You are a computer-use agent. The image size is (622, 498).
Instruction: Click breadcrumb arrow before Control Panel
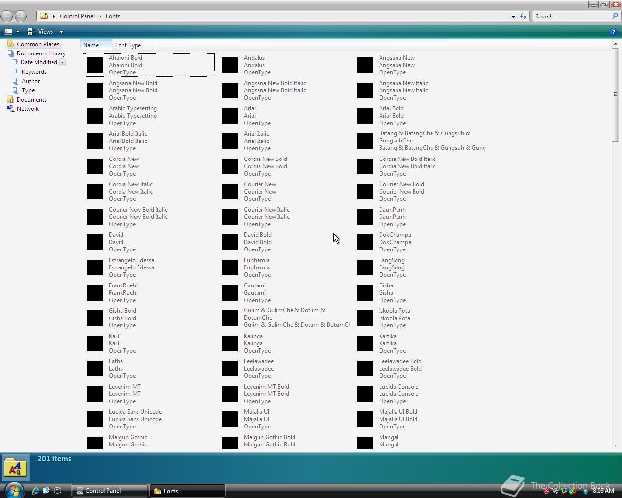(x=54, y=16)
